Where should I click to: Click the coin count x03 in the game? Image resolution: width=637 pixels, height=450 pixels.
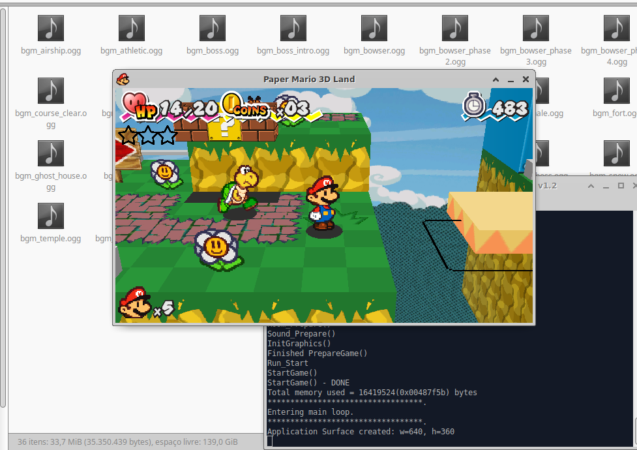coord(293,108)
